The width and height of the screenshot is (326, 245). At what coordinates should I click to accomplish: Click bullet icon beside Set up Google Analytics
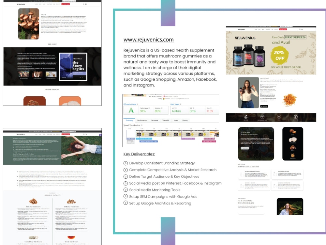click(x=126, y=203)
